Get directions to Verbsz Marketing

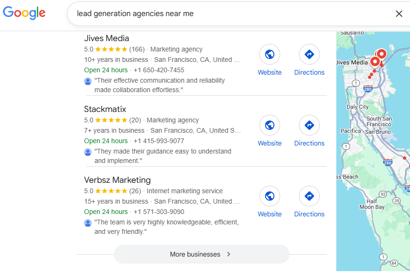click(x=309, y=196)
